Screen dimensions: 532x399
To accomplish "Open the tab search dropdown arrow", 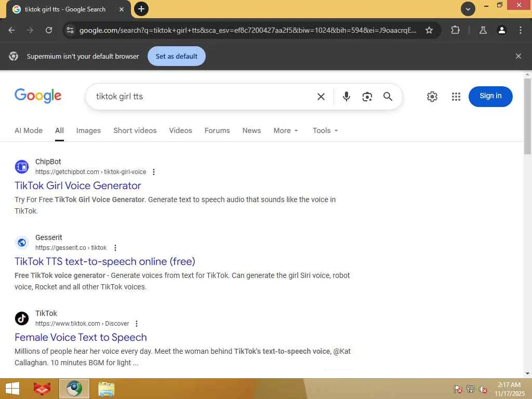I will tap(468, 9).
